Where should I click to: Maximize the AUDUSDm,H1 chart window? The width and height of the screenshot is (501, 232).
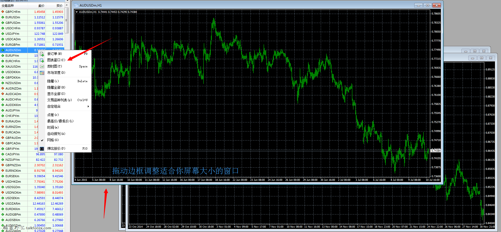427,5
